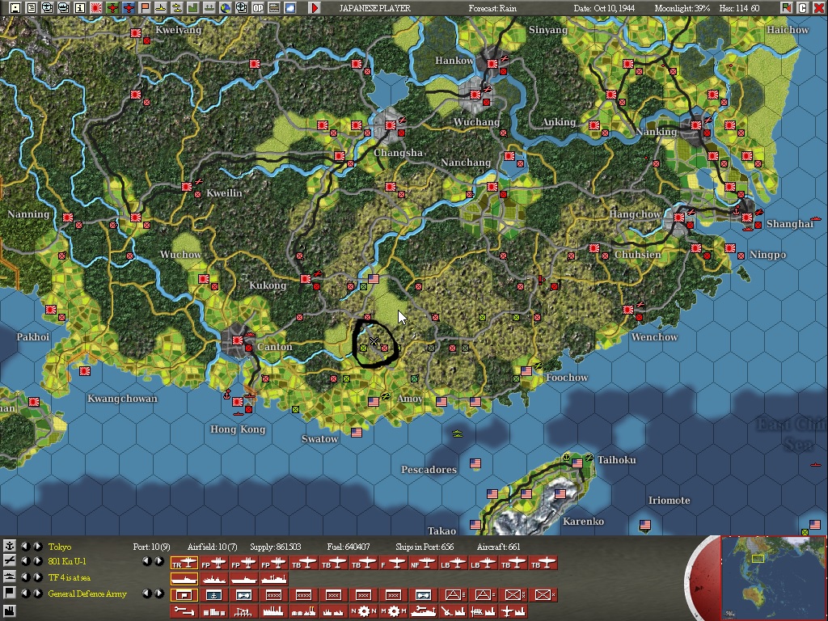Click the flag land unit list icon
The width and height of the screenshot is (828, 621).
[9, 593]
